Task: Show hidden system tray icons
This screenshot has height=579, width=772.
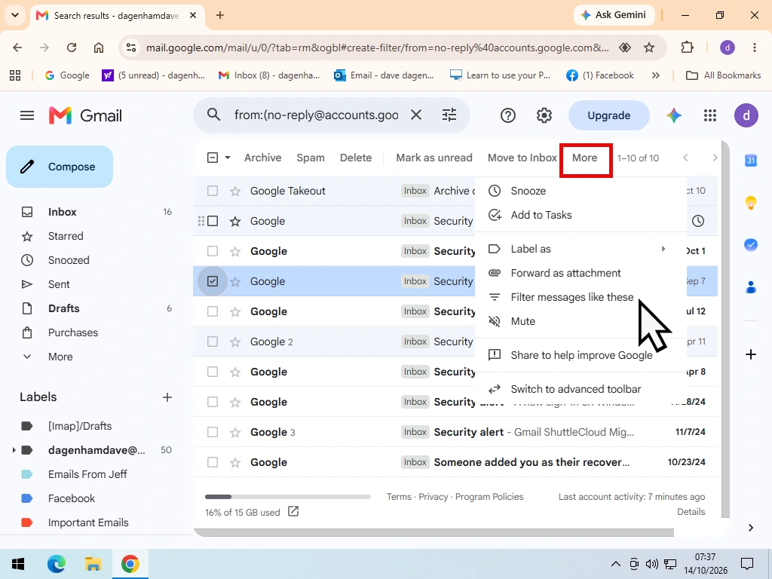Action: (x=615, y=564)
